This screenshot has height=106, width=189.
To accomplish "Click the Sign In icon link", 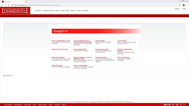I will coord(177,9).
